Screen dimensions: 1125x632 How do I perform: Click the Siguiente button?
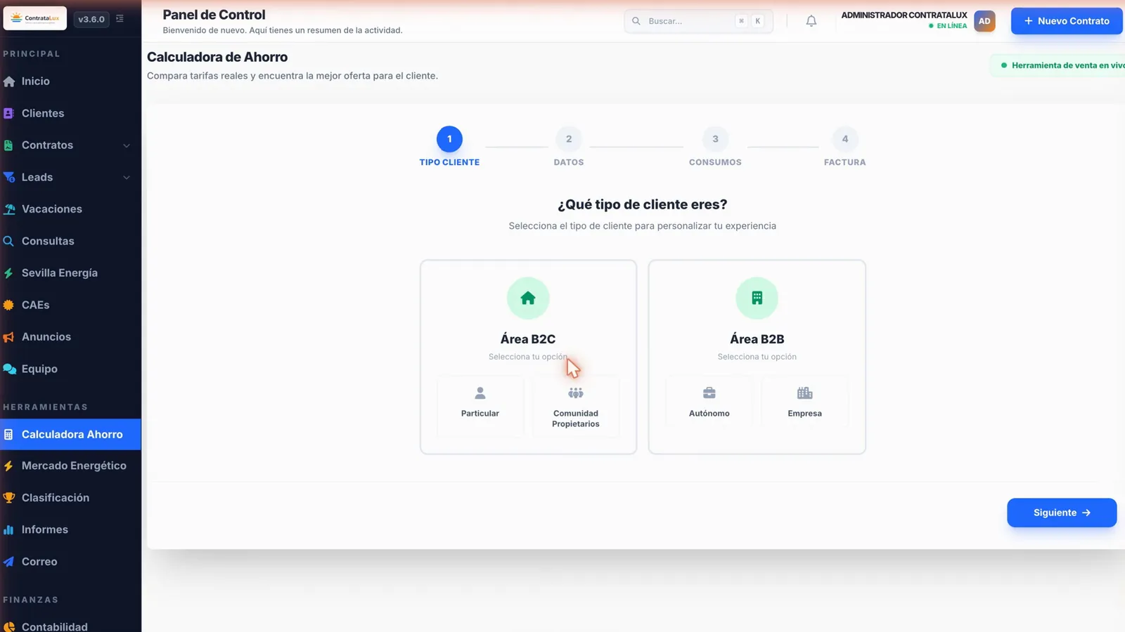tap(1062, 513)
